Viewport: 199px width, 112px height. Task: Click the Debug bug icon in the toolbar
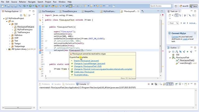pos(24,6)
